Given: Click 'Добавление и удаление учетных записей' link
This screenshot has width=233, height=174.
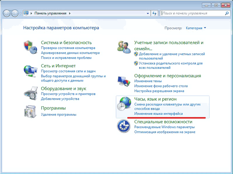Looking at the screenshot, I should click(x=172, y=56).
